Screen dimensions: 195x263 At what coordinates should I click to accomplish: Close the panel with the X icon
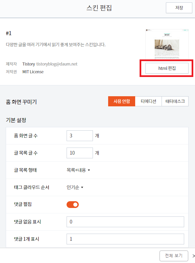194,256
